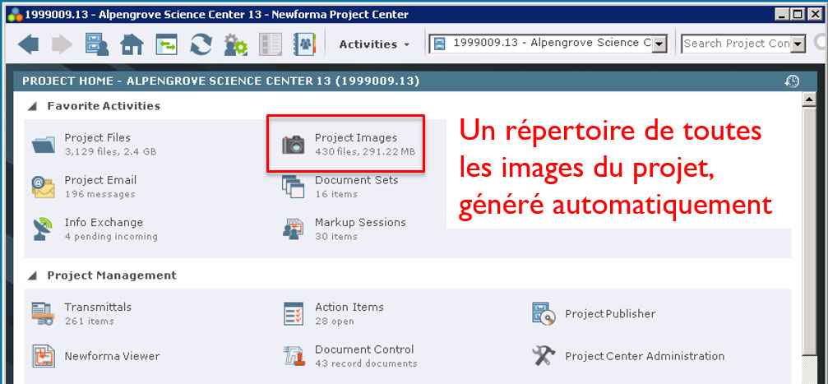Open the Activities dropdown menu

[x=374, y=44]
